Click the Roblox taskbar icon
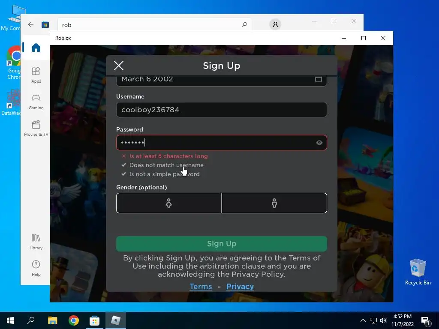This screenshot has height=329, width=439. (116, 320)
